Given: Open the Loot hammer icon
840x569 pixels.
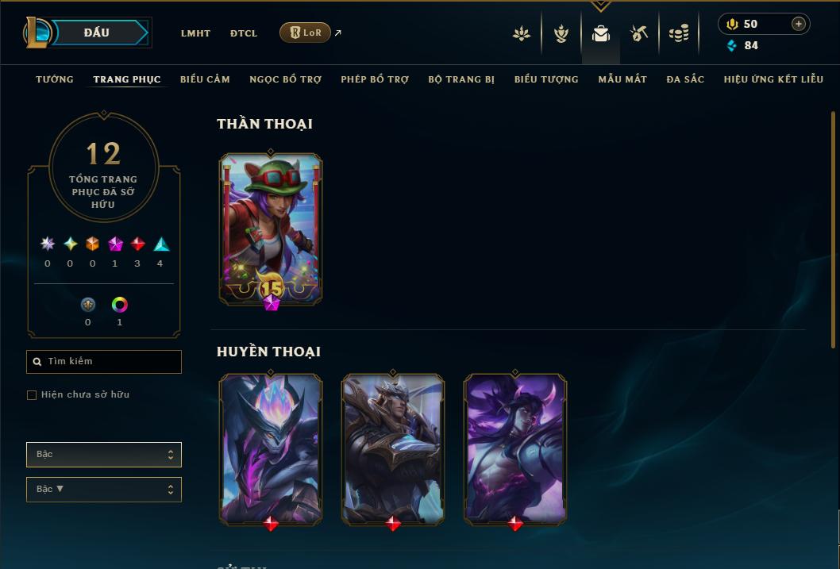Looking at the screenshot, I should click(x=638, y=33).
